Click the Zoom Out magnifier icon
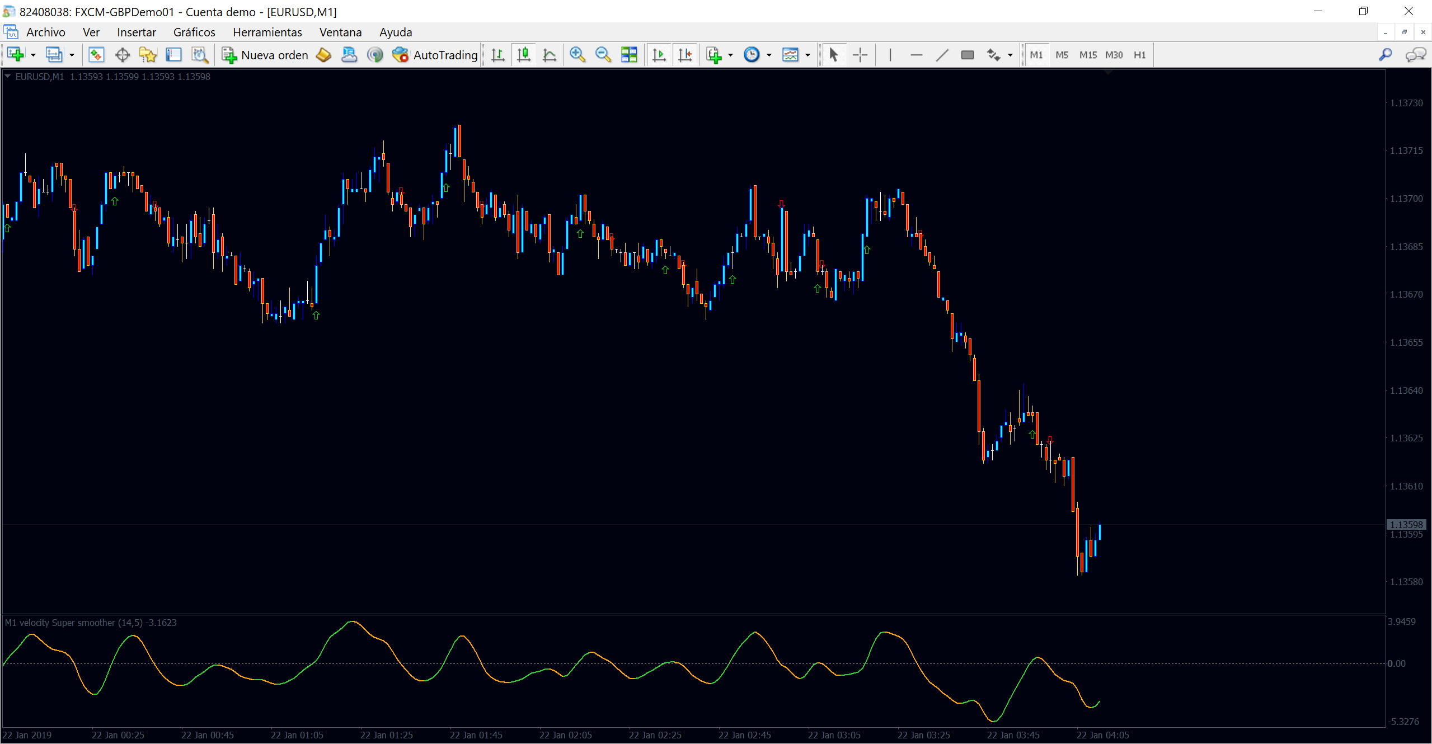The image size is (1432, 744). click(603, 55)
